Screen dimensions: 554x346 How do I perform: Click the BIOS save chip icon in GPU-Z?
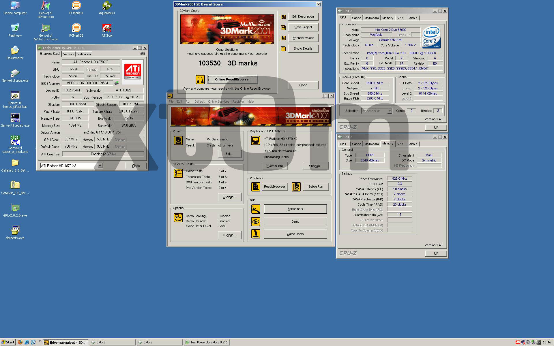(117, 83)
